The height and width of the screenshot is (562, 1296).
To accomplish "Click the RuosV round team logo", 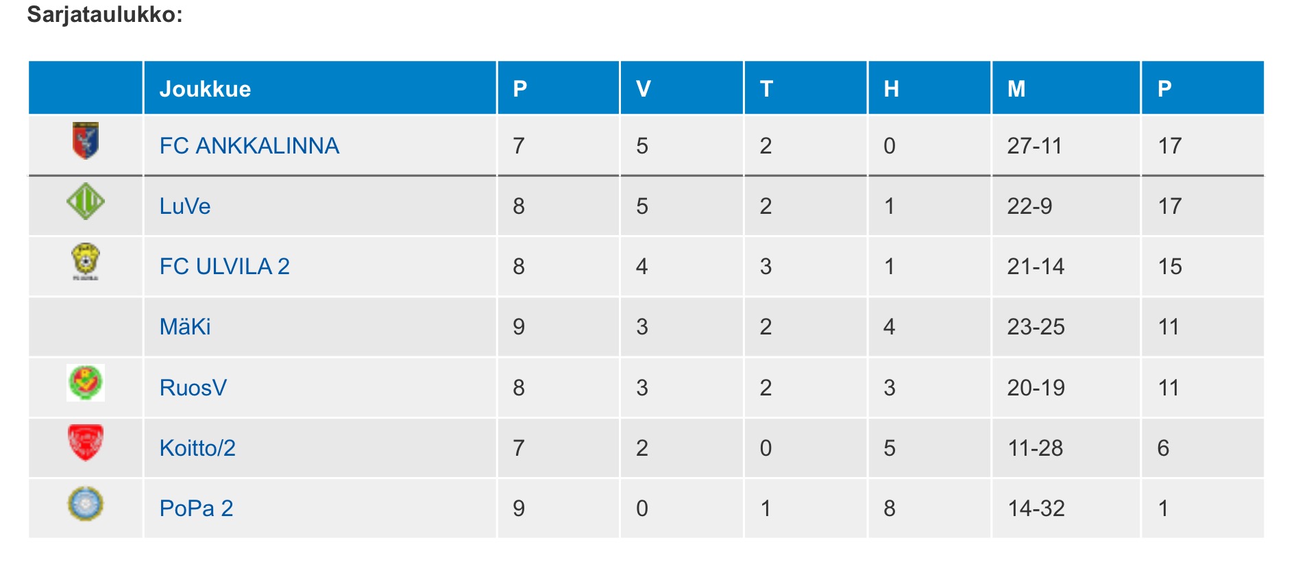I will point(86,382).
